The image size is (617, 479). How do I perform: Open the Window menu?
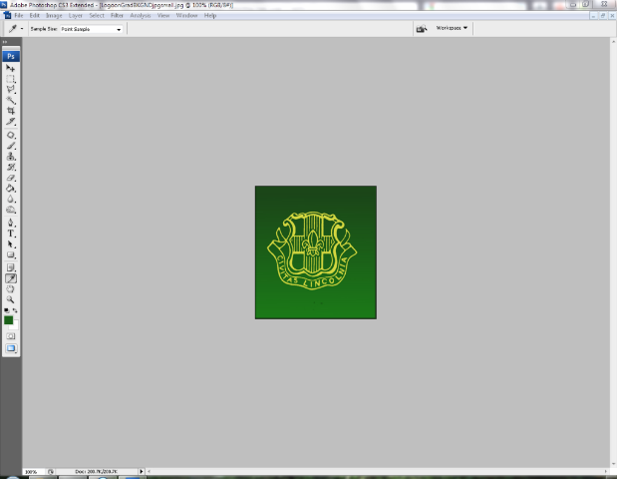[x=186, y=15]
